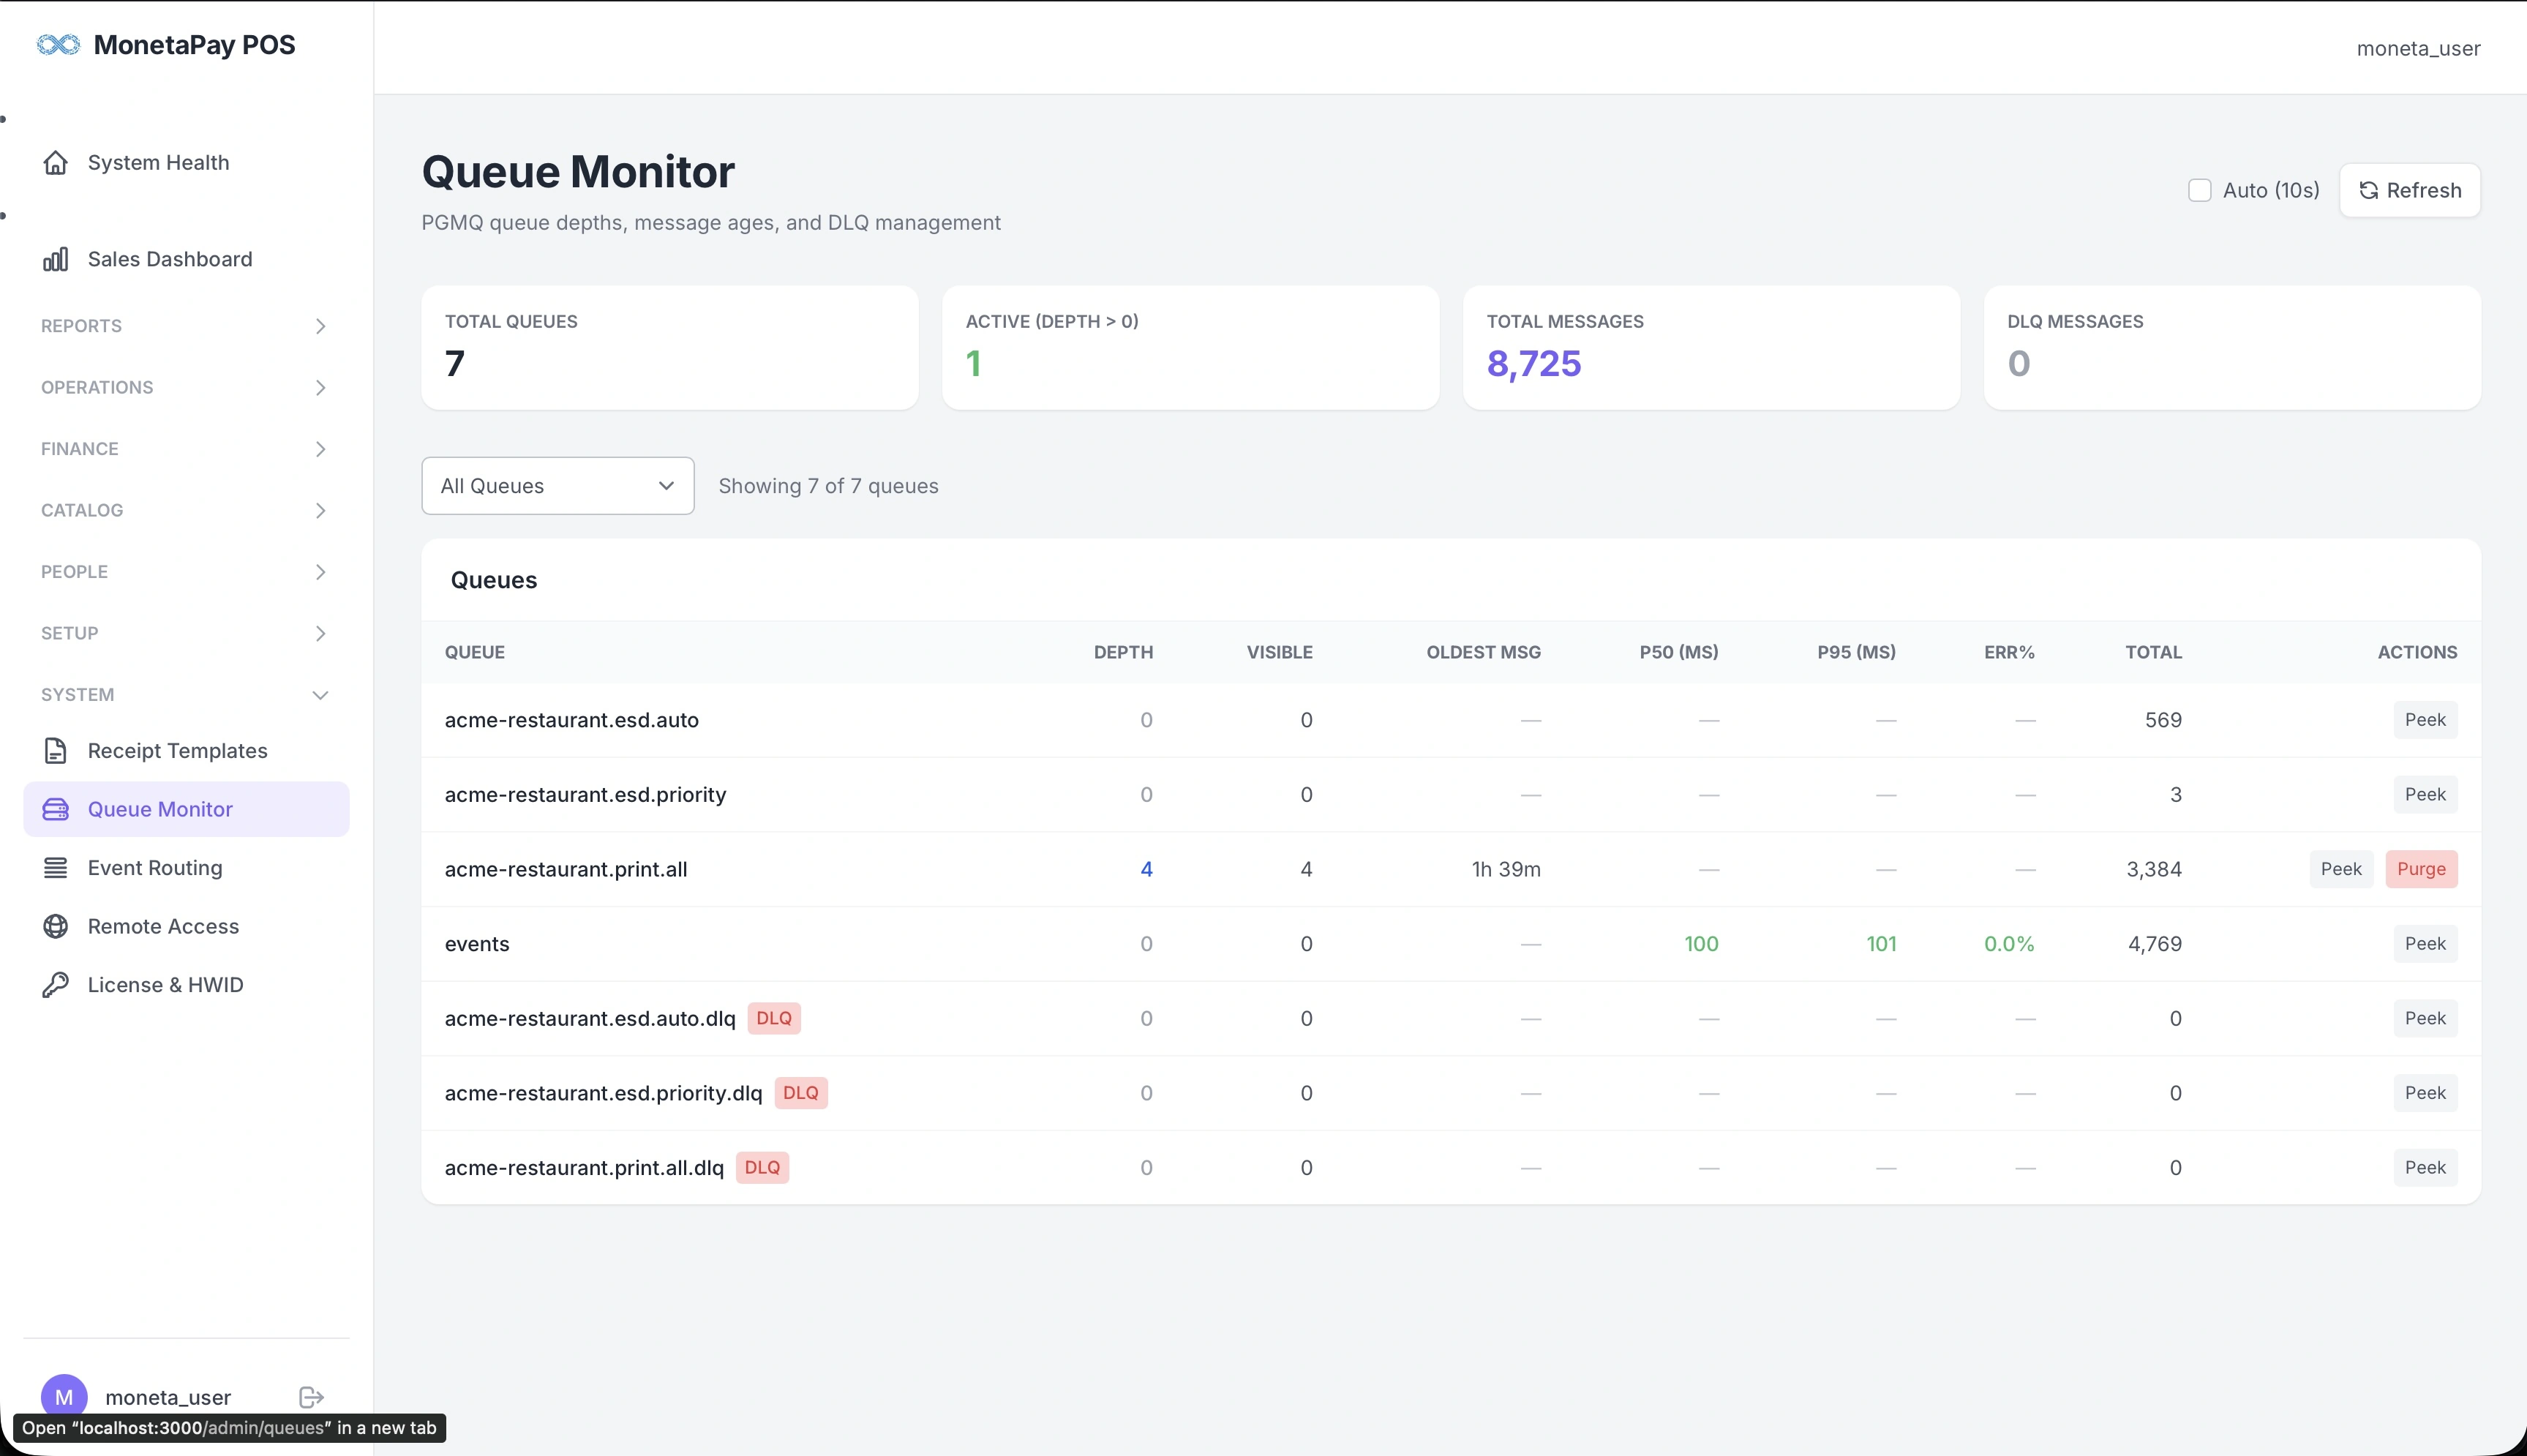This screenshot has height=1456, width=2527.
Task: Peek the acme-restaurant.esd.auto queue
Action: click(2425, 720)
